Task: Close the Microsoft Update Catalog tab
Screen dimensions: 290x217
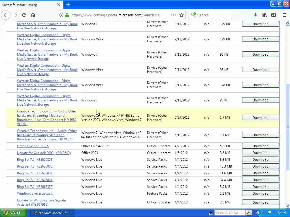Action: click(x=58, y=5)
